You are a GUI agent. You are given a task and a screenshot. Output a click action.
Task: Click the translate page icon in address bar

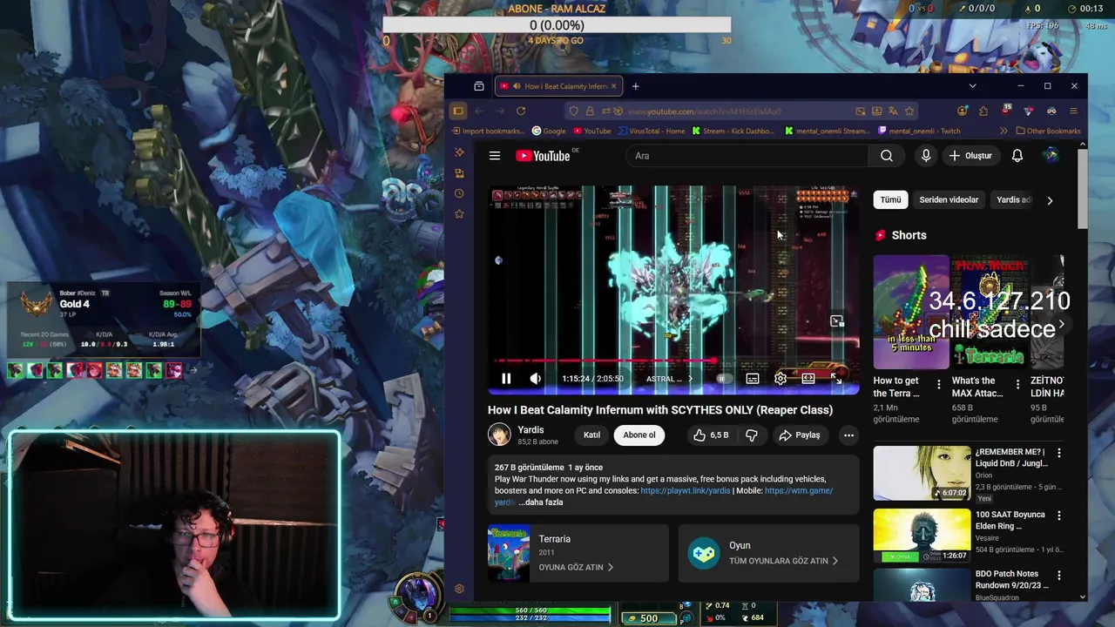point(893,111)
